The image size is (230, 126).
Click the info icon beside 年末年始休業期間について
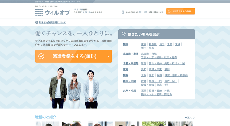click(37, 22)
